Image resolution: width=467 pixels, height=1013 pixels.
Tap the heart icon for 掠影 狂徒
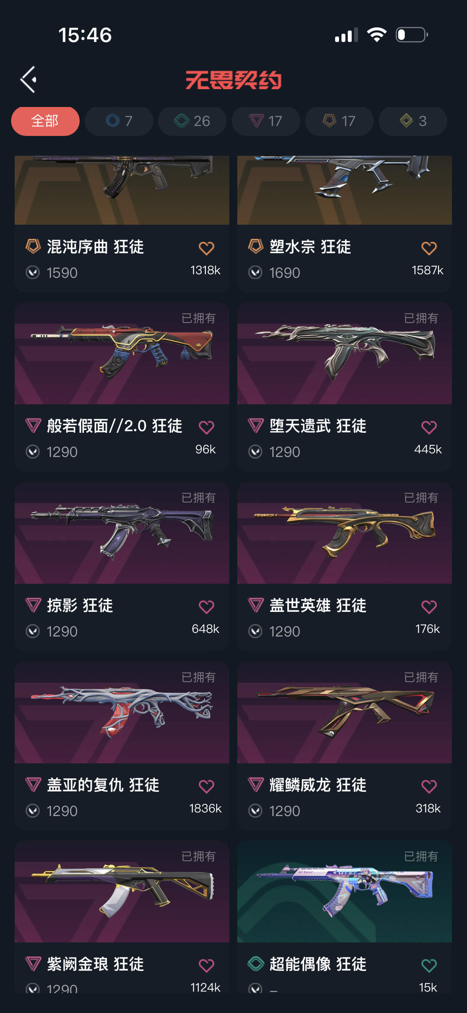[x=206, y=607]
